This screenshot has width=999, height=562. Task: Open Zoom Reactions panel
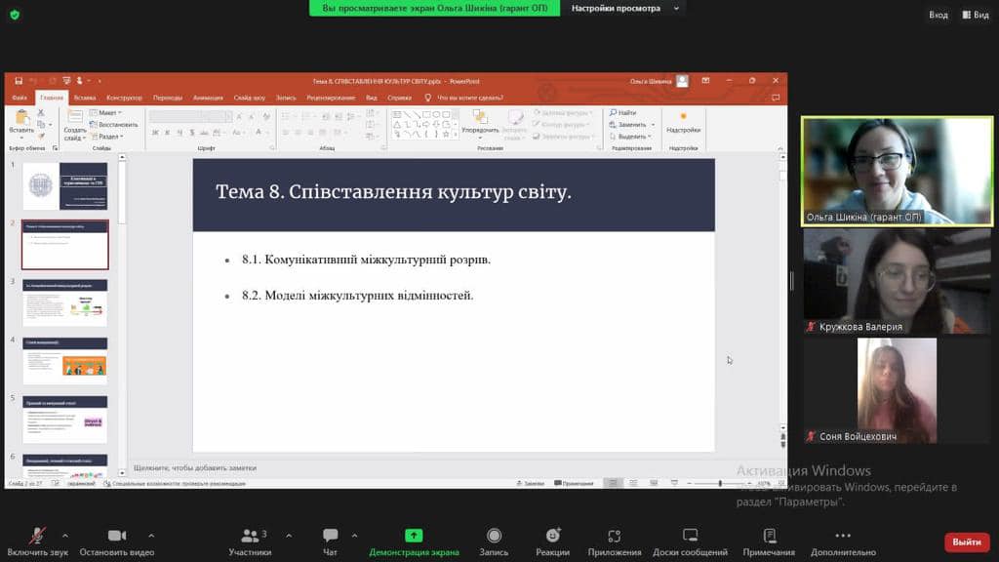pyautogui.click(x=553, y=536)
